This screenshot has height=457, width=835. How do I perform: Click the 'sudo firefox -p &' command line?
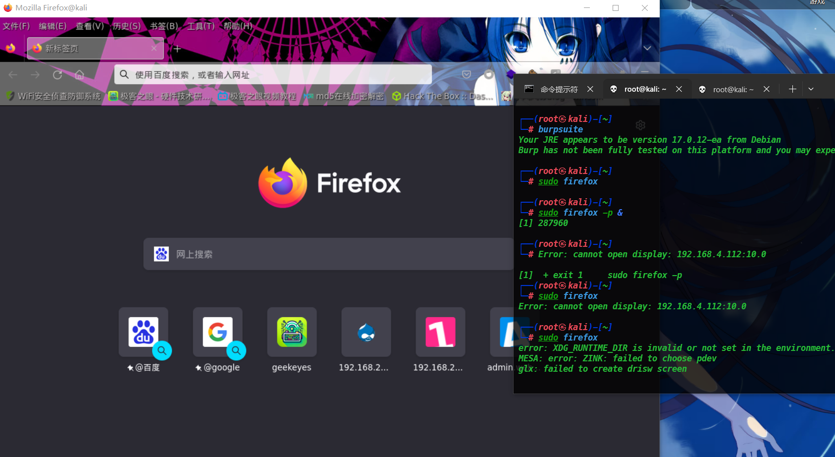[580, 213]
